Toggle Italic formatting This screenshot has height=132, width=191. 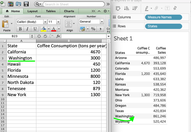click(28, 29)
